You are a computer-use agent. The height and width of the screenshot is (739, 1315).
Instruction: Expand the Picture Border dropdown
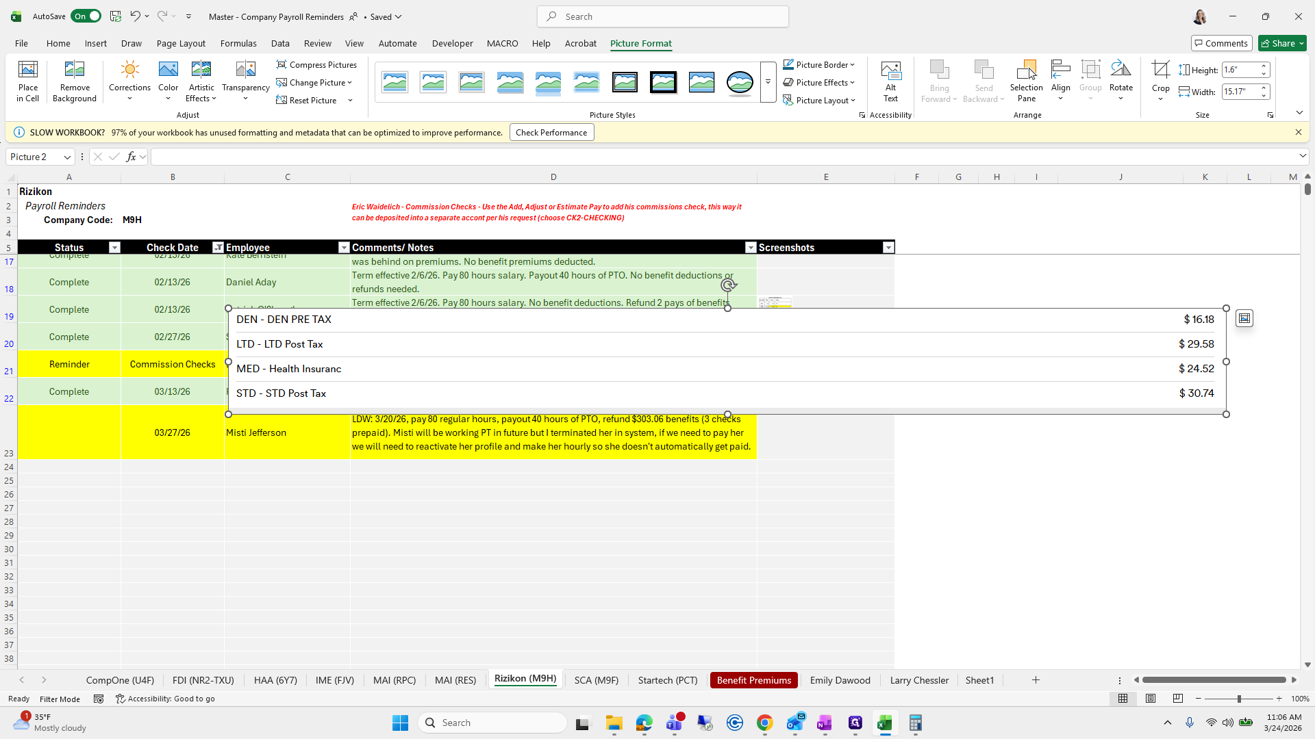[852, 65]
